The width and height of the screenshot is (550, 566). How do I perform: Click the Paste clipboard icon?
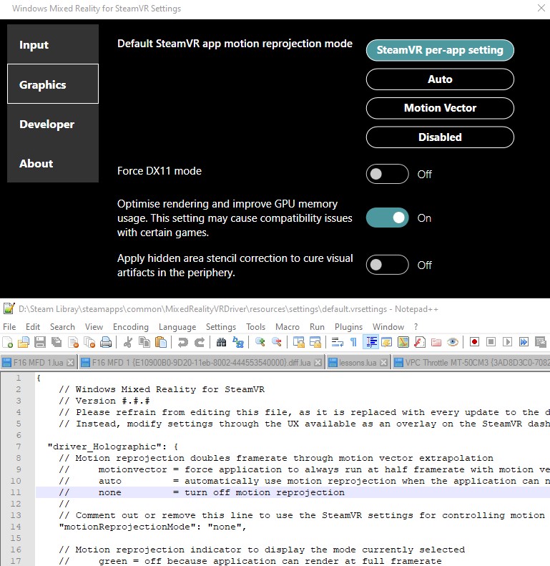pyautogui.click(x=161, y=342)
